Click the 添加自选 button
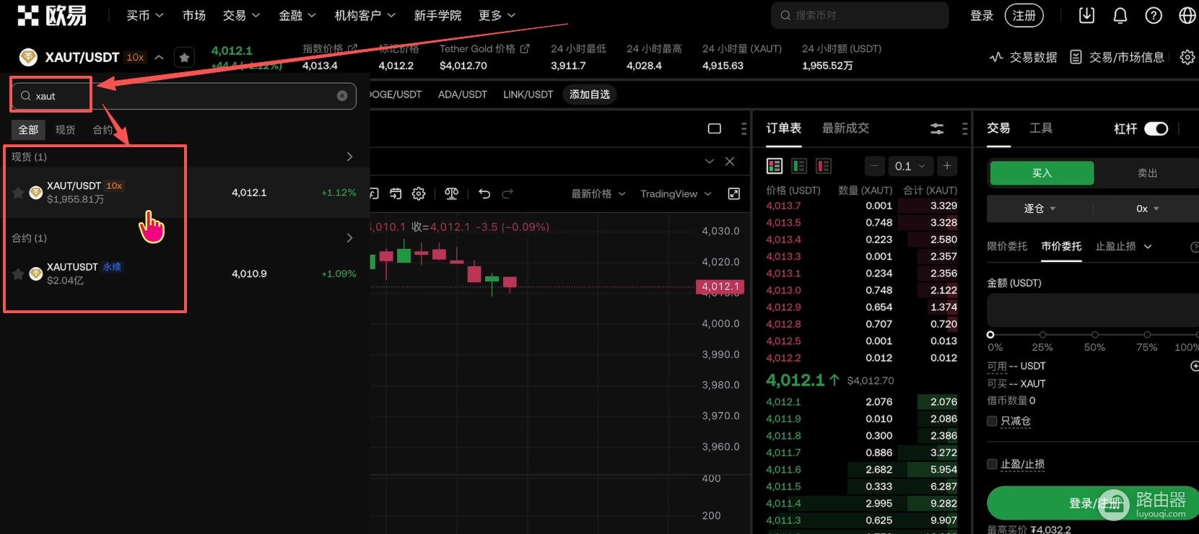The height and width of the screenshot is (534, 1199). coord(590,95)
